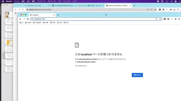
Task: Close the Sponsor @HiroKws GitHub tab
Action: coord(130,6)
